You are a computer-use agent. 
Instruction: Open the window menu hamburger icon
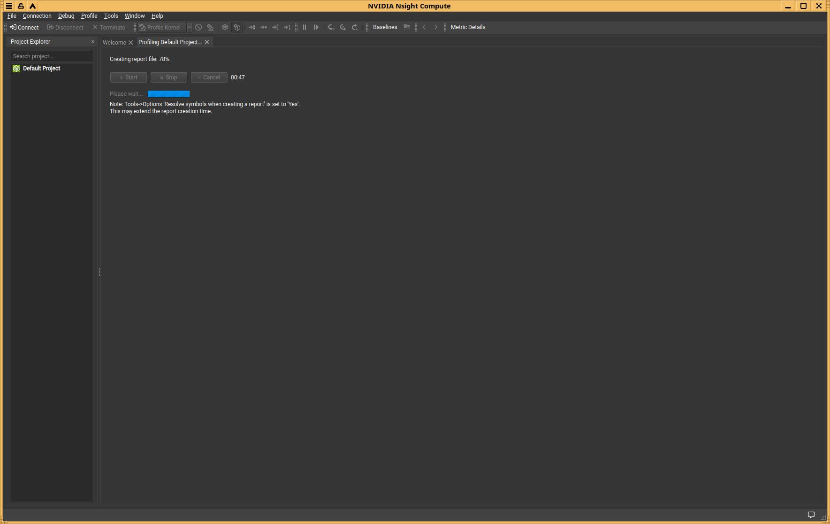click(x=9, y=6)
